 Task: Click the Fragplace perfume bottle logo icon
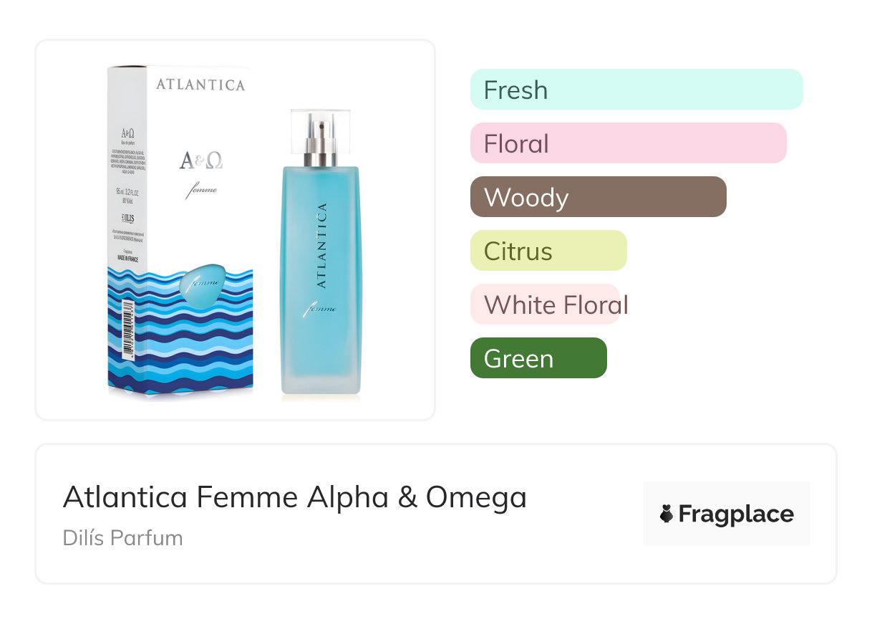pyautogui.click(x=667, y=514)
